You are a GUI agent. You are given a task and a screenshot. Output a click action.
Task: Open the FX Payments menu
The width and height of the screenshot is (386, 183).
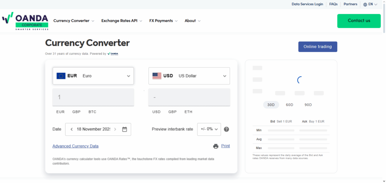tap(163, 21)
